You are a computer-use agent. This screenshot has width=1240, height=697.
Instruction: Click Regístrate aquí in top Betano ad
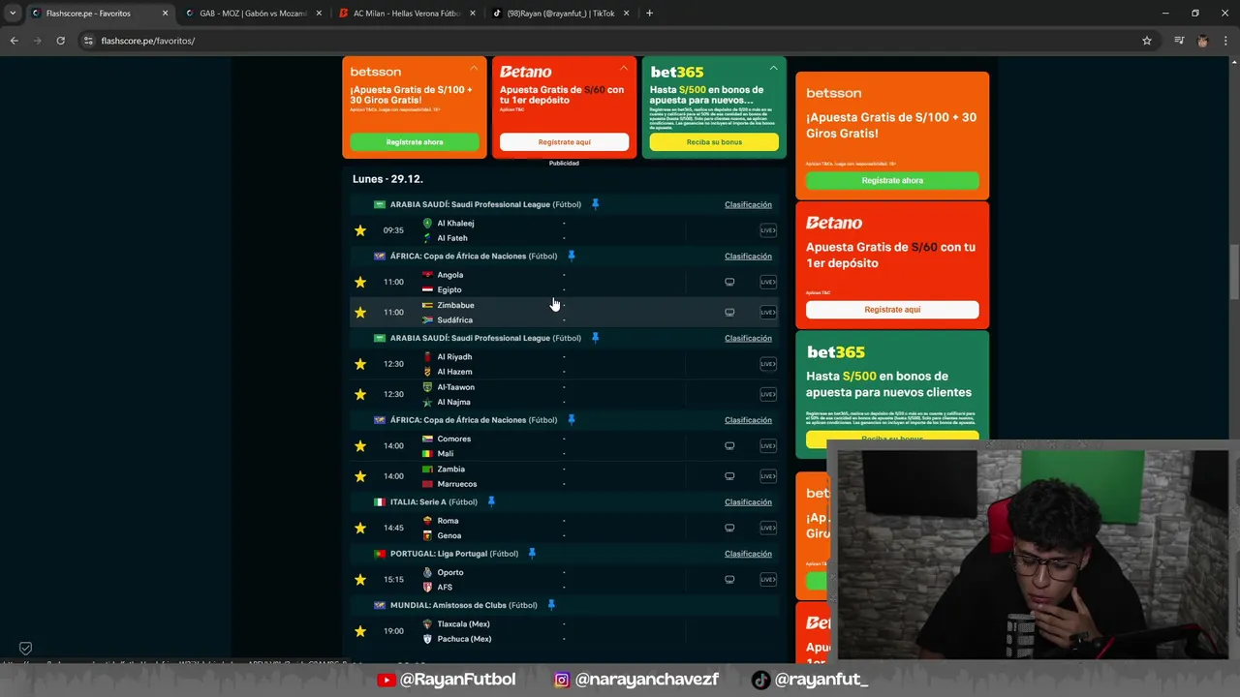click(564, 142)
